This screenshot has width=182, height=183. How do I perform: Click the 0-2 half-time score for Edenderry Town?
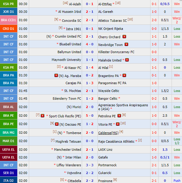point(154,99)
